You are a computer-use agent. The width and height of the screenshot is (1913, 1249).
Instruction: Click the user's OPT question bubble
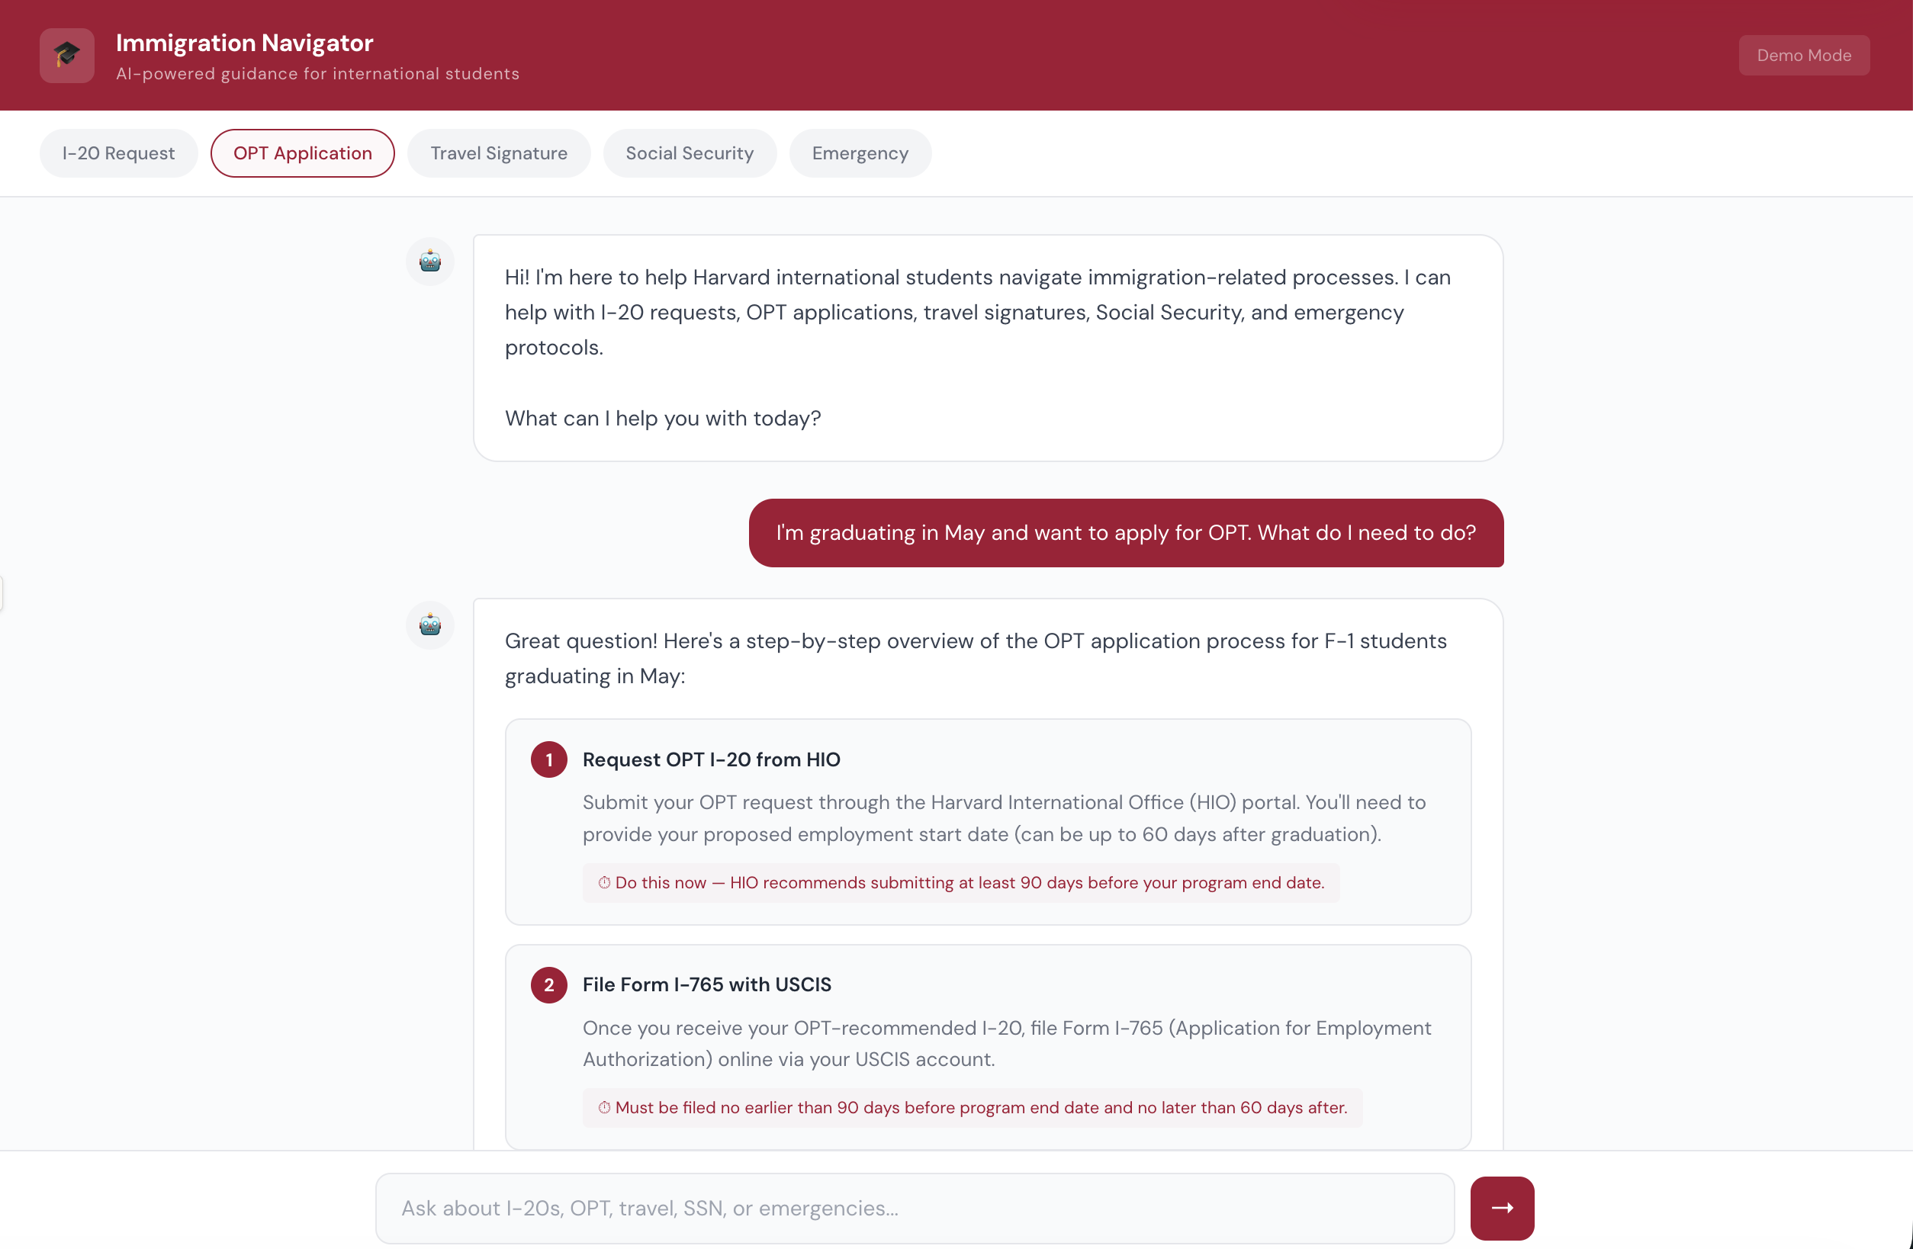1125,533
